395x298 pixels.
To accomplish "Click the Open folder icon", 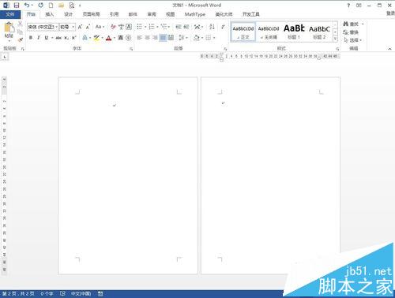I will [x=61, y=5].
